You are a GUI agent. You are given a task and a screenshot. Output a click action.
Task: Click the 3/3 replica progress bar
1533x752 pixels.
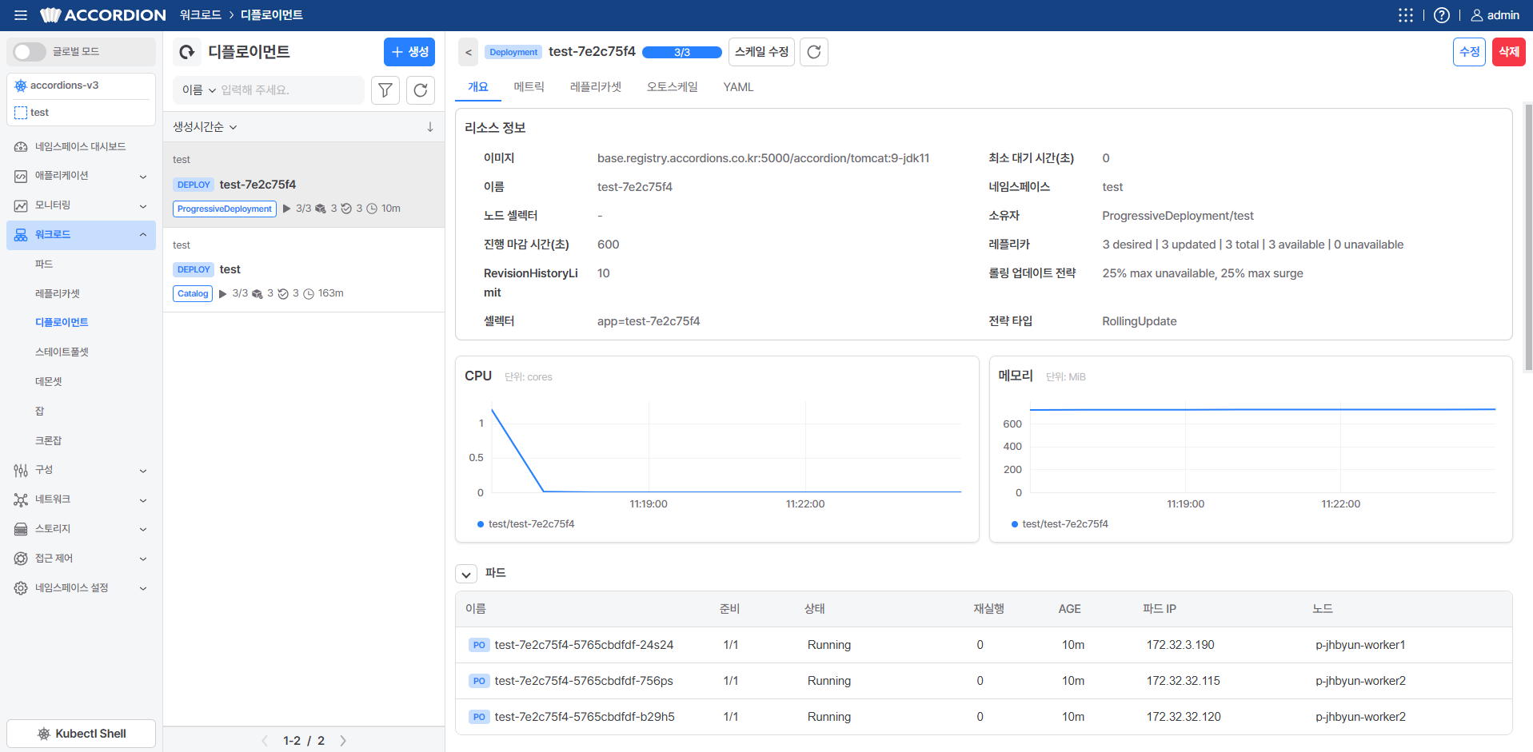coord(682,53)
